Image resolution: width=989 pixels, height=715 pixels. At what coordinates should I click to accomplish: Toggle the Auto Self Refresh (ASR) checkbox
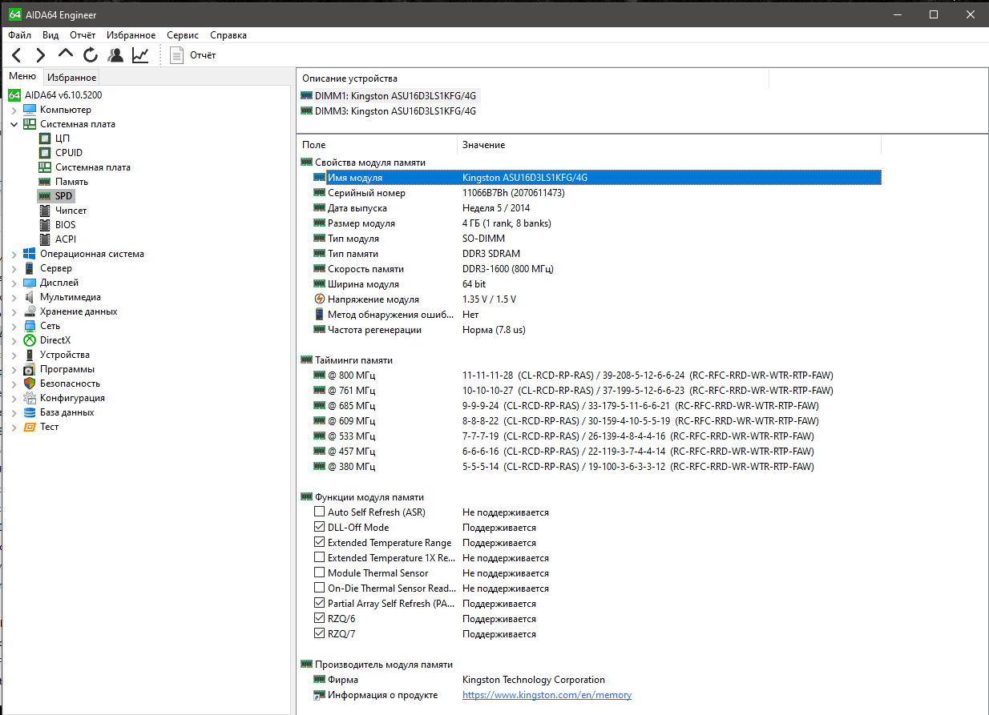coord(320,512)
